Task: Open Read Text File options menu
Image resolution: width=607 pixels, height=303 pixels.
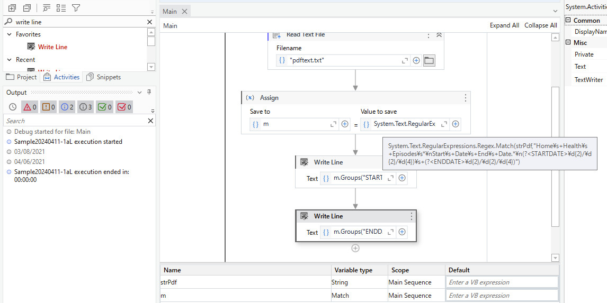Action: pyautogui.click(x=428, y=35)
